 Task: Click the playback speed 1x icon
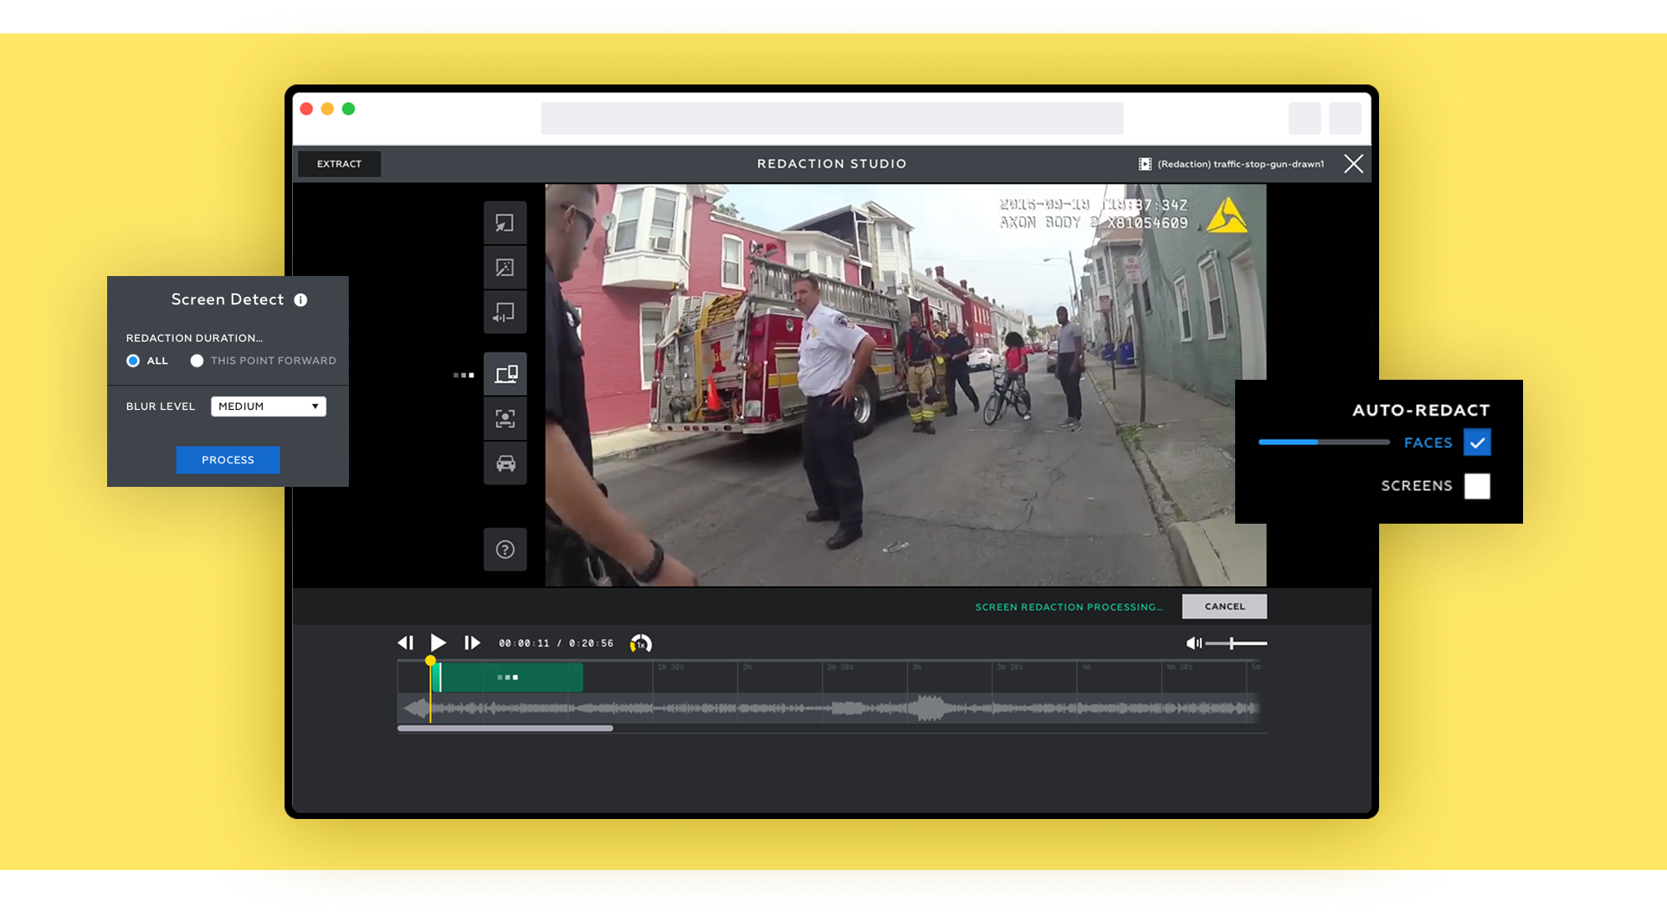[641, 643]
